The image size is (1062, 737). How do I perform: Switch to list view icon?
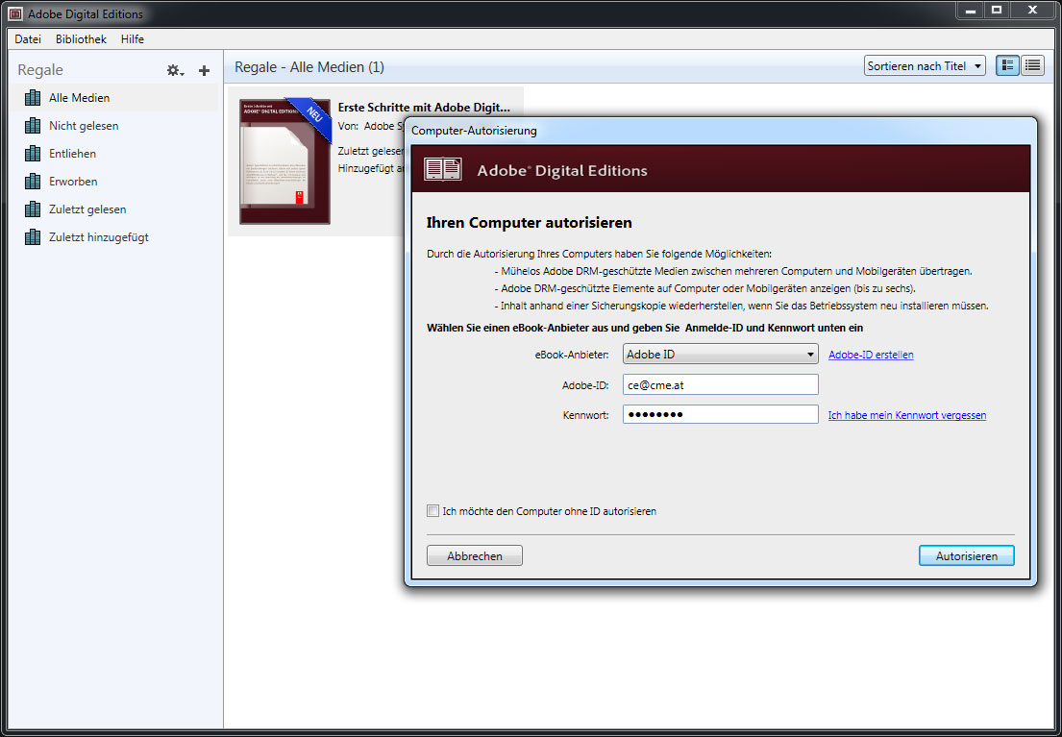pos(1033,65)
